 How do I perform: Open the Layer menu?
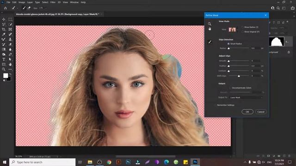pos(30,2)
